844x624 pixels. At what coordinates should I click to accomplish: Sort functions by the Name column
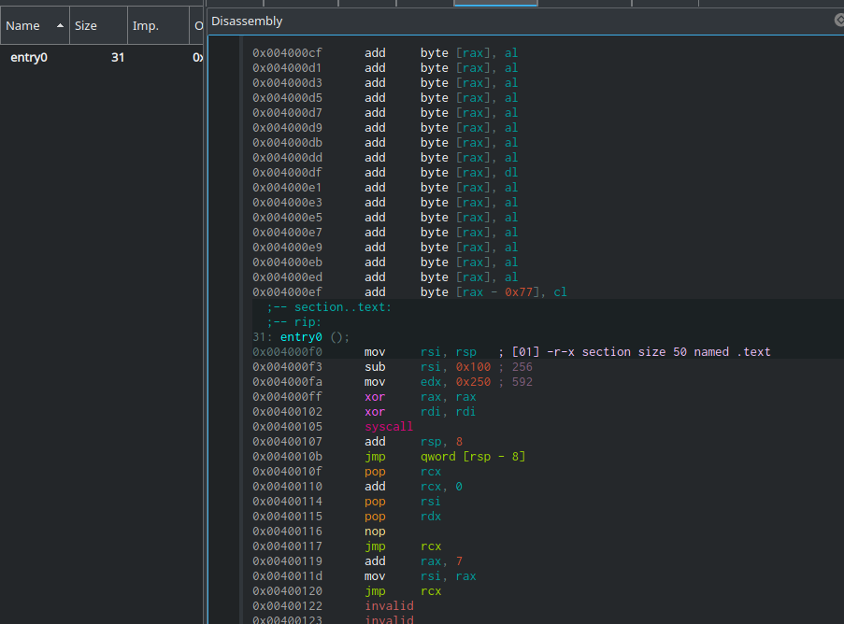[x=22, y=26]
